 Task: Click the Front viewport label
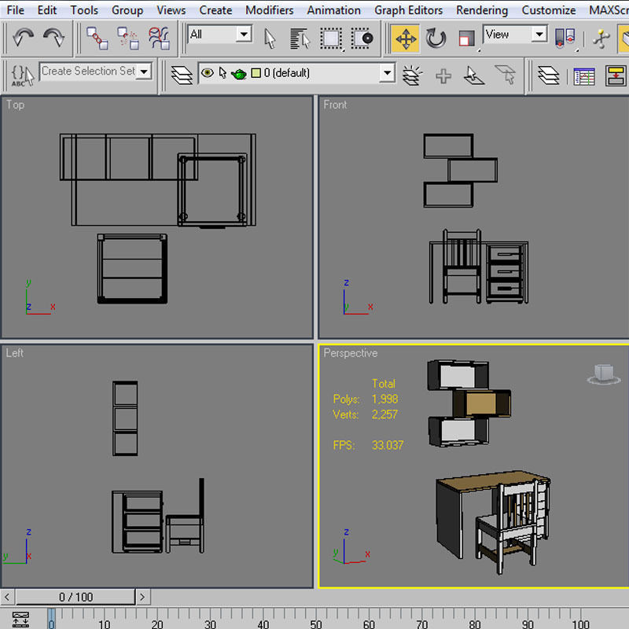[x=335, y=105]
